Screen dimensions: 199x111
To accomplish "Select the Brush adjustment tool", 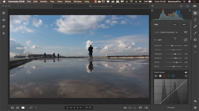I will click(195, 33).
